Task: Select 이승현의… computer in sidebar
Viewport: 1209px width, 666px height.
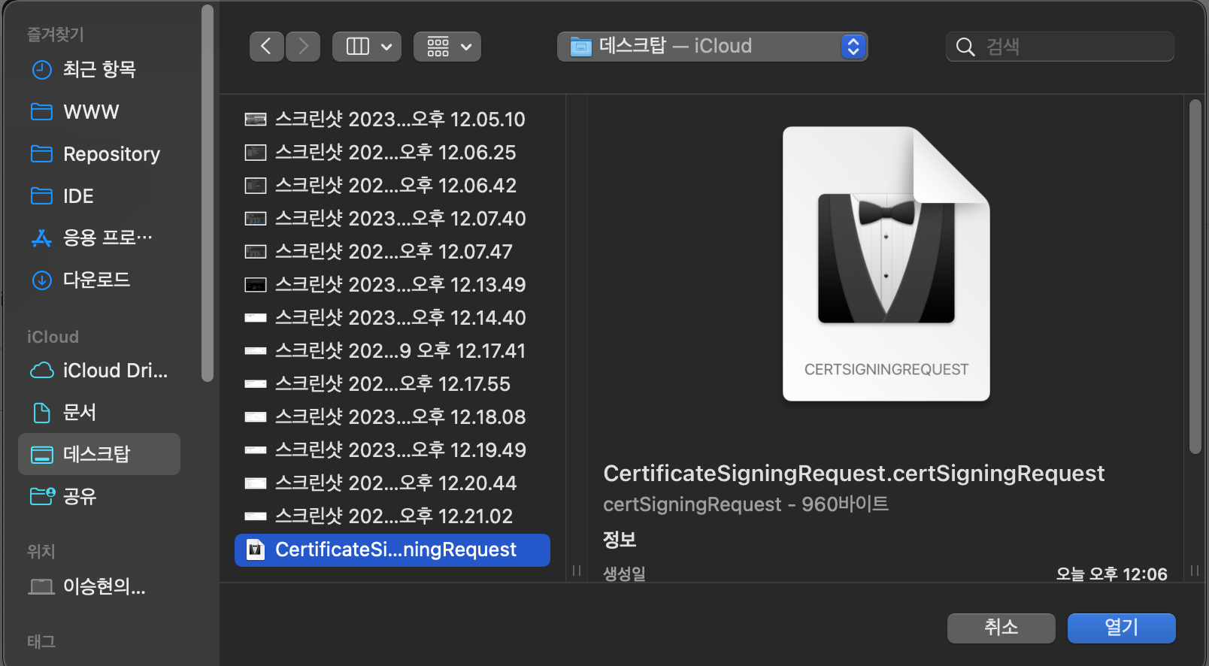Action: (x=99, y=586)
